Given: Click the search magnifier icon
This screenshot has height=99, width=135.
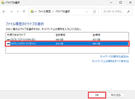Looking at the screenshot, I should click(x=128, y=11).
